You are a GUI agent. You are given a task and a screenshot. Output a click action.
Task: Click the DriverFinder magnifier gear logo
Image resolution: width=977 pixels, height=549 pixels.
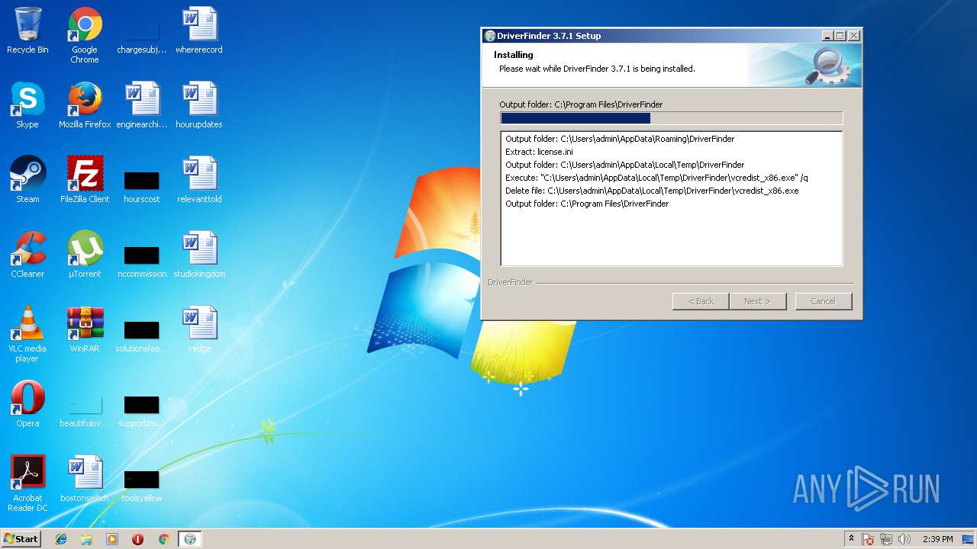pos(828,66)
